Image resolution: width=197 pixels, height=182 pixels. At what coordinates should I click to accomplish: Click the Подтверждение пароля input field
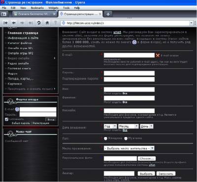pyautogui.click(x=129, y=79)
